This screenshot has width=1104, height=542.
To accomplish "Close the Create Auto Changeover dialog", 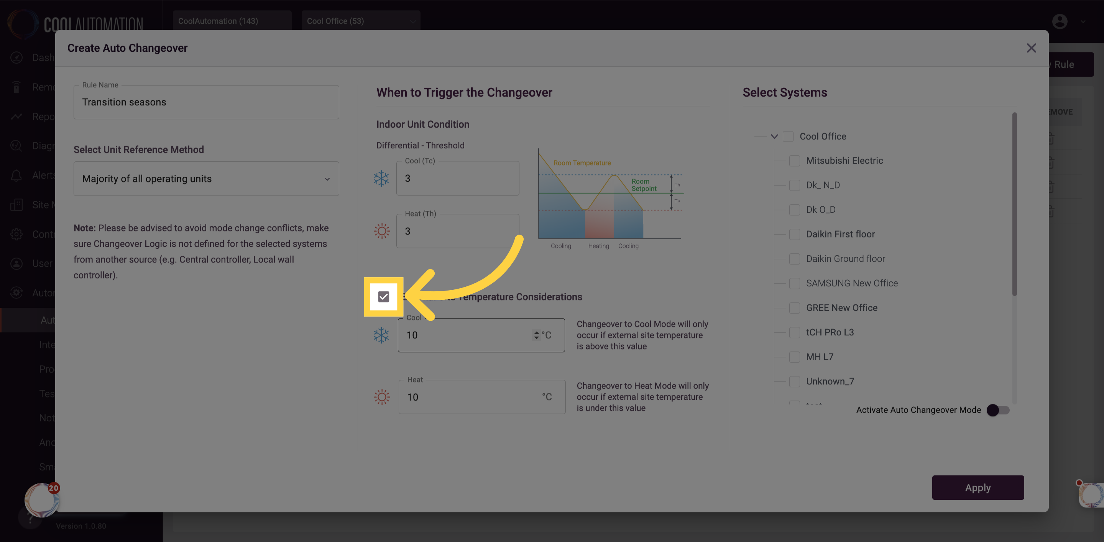I will point(1031,48).
